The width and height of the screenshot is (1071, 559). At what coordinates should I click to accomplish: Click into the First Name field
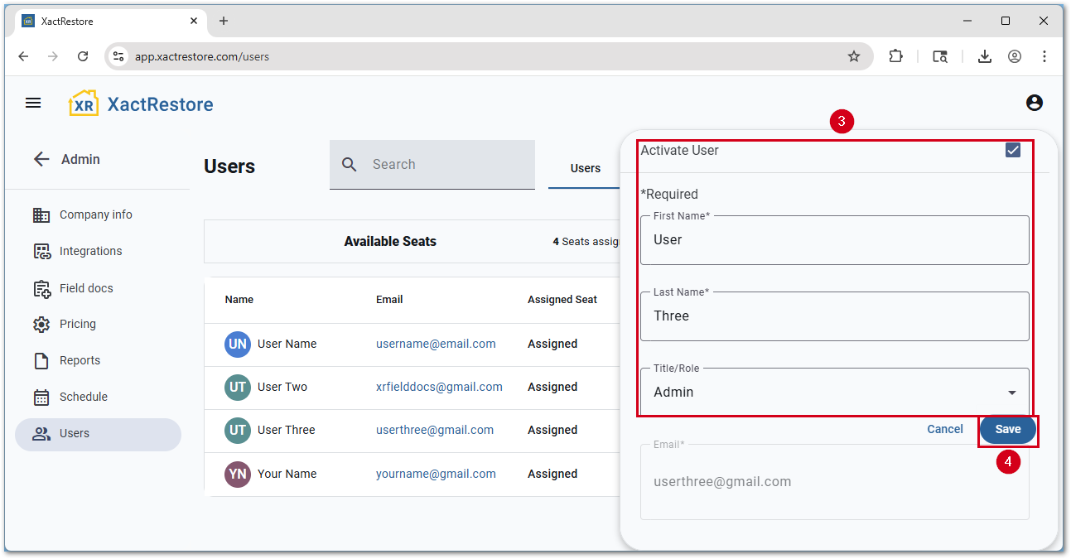pyautogui.click(x=834, y=240)
